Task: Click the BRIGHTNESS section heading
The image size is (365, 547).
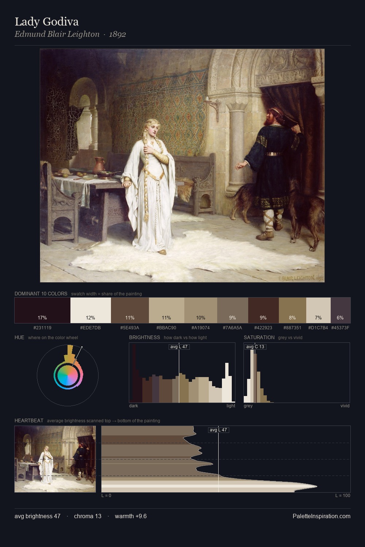Action: 145,337
